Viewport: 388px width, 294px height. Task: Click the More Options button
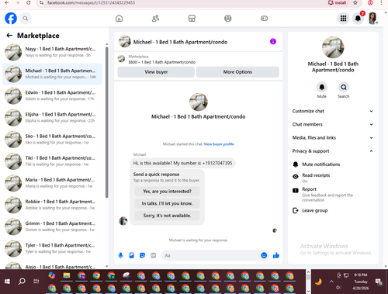click(x=237, y=72)
